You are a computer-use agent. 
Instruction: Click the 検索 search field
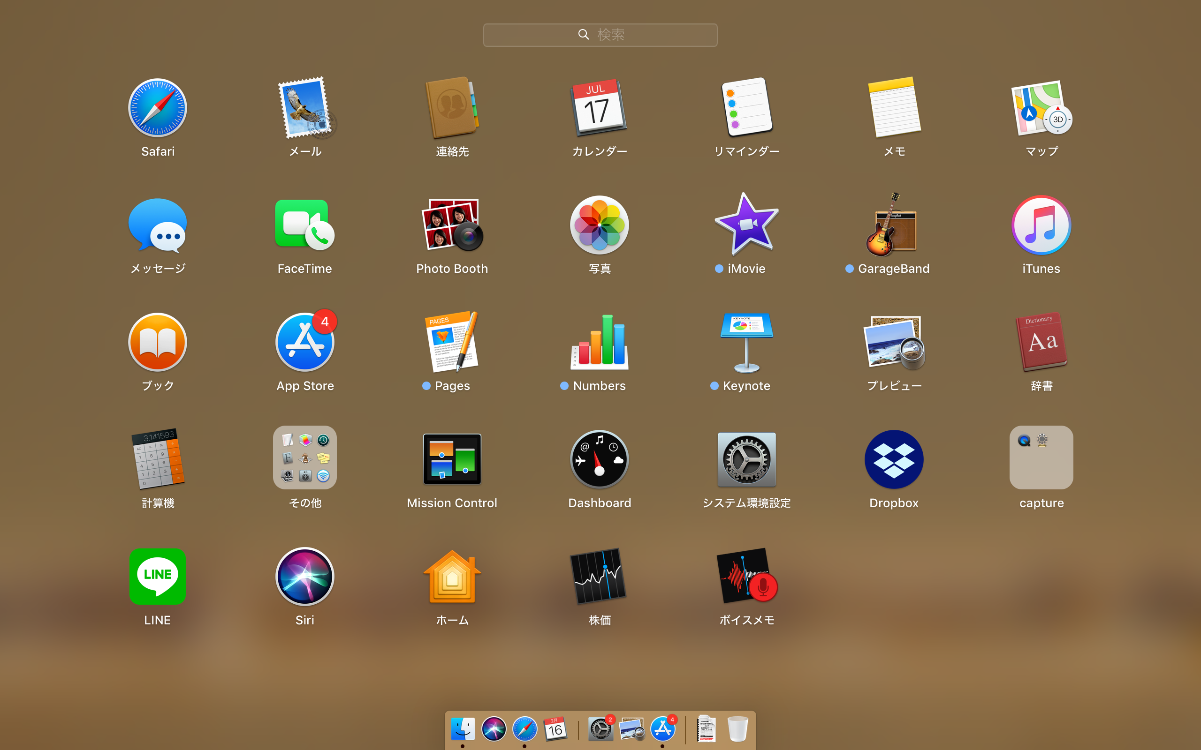coord(600,35)
